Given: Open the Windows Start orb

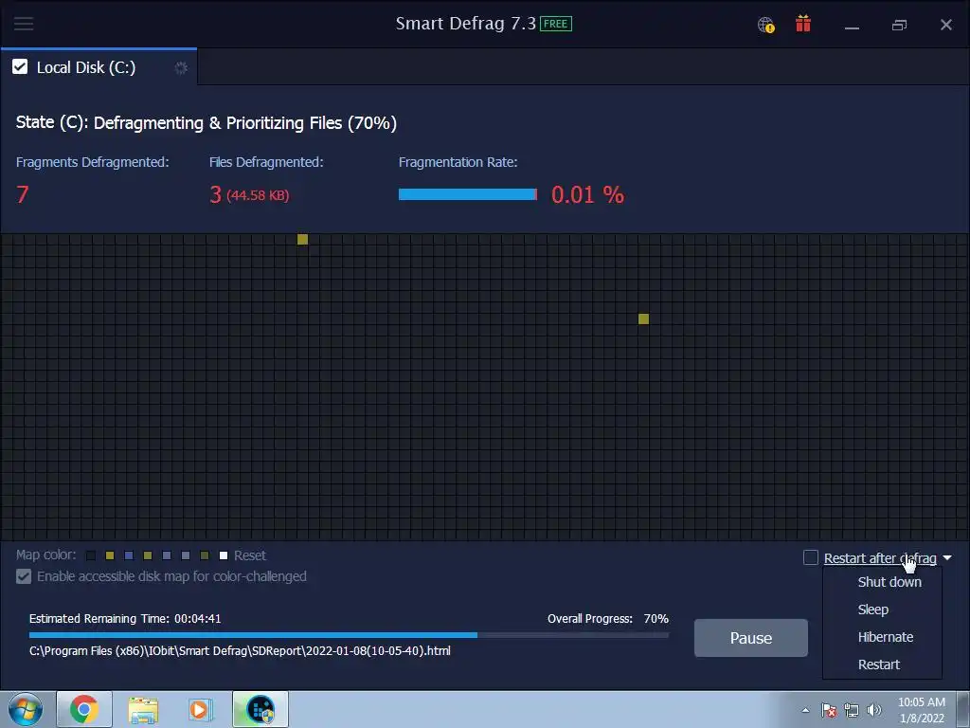Looking at the screenshot, I should click(26, 709).
